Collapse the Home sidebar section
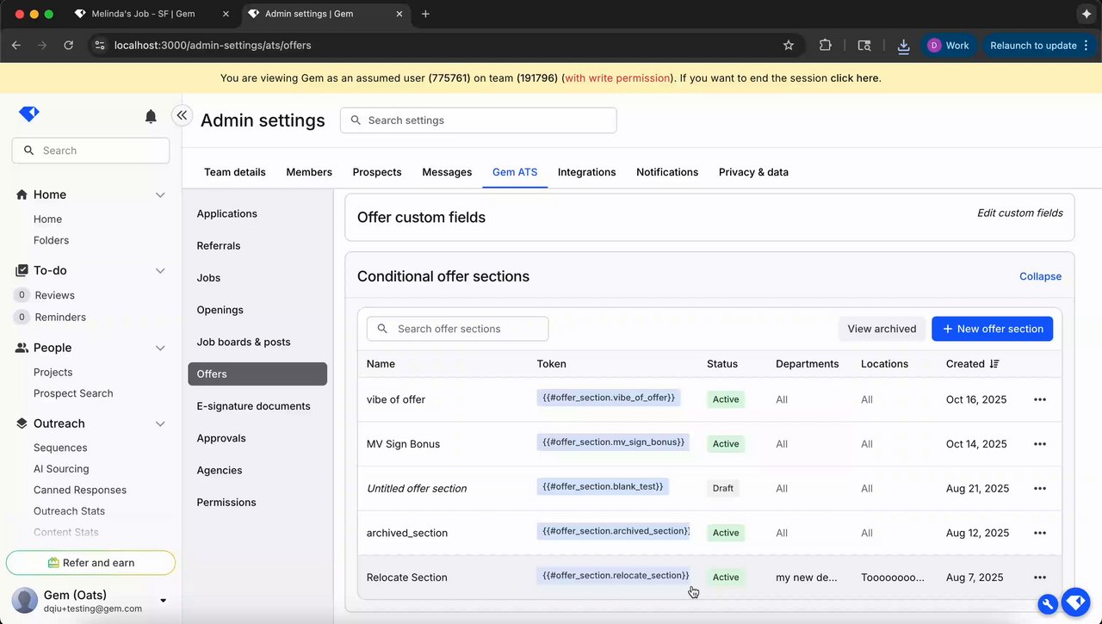Screen dimensions: 1102x624 (160, 195)
